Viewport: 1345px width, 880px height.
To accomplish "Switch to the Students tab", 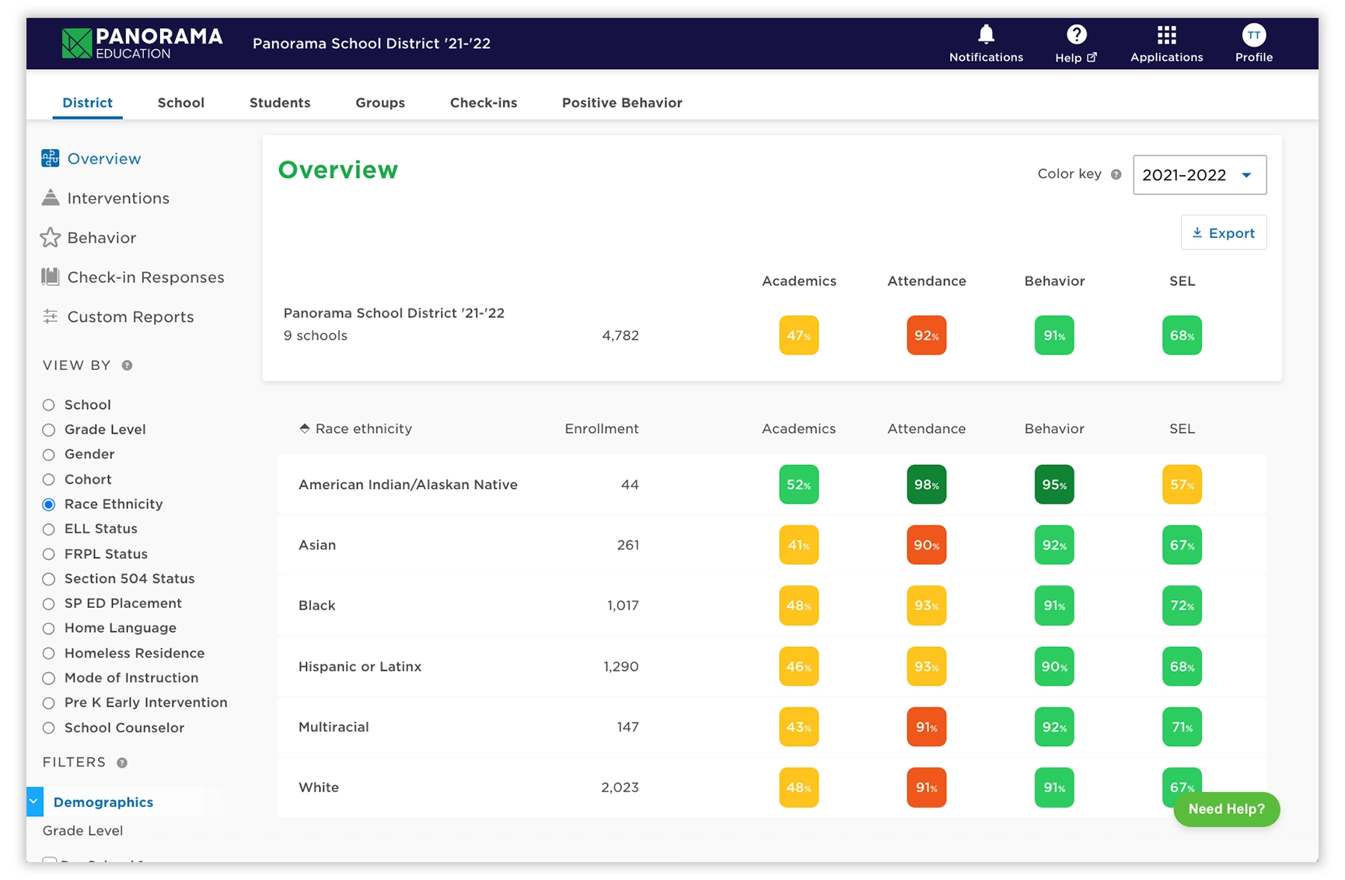I will point(280,103).
